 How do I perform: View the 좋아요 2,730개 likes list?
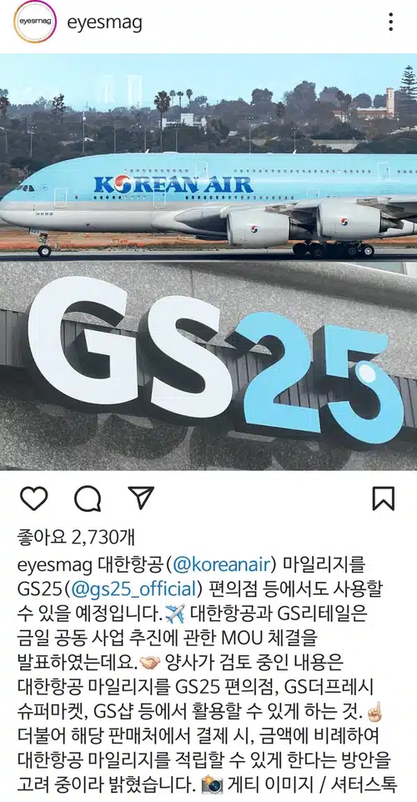point(76,537)
